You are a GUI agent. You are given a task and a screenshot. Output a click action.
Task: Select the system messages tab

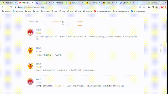pyautogui.click(x=80, y=21)
